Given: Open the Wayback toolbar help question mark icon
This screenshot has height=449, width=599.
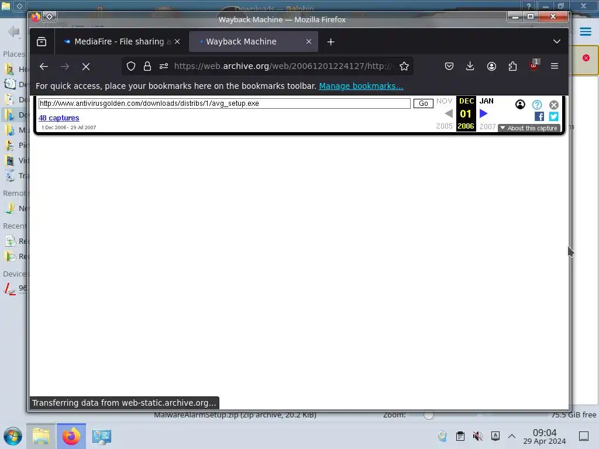Looking at the screenshot, I should tap(537, 105).
